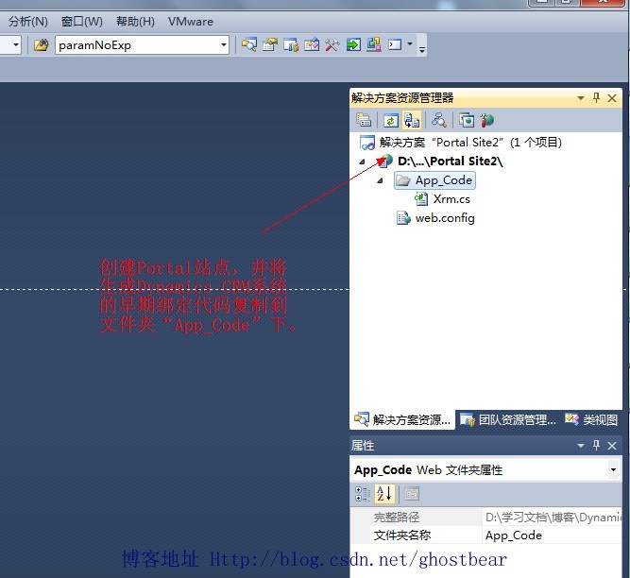
Task: Click the Xrm.cs C# file icon
Action: point(421,199)
